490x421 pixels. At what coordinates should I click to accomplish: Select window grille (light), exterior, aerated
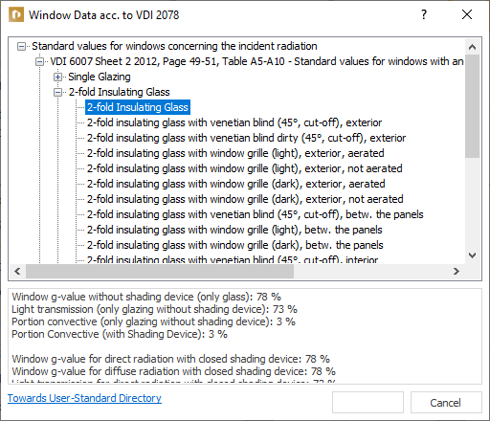[235, 153]
